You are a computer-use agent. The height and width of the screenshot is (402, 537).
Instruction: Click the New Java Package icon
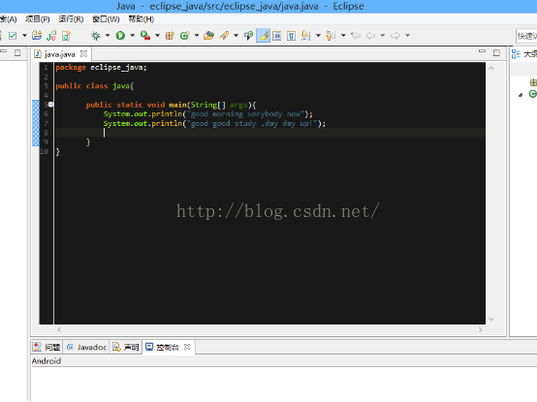[170, 35]
